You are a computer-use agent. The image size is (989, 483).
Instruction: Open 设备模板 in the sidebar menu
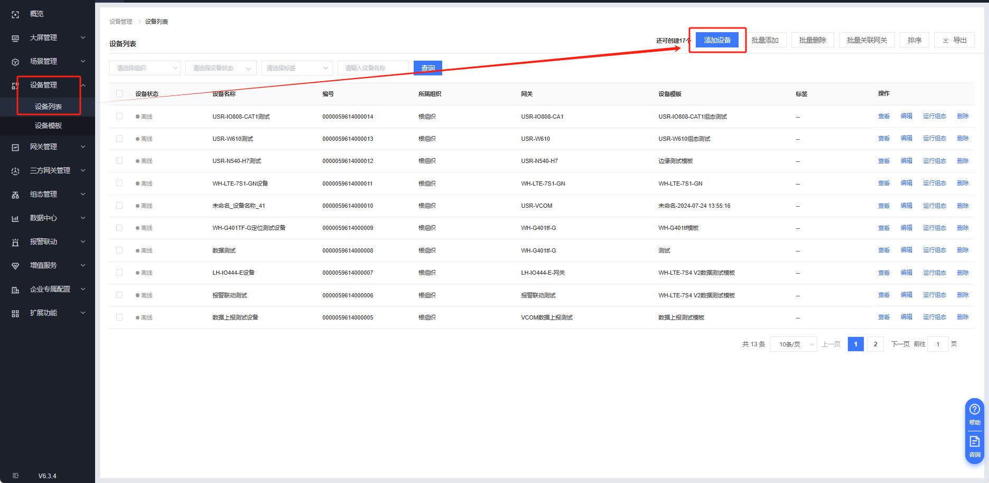click(48, 125)
